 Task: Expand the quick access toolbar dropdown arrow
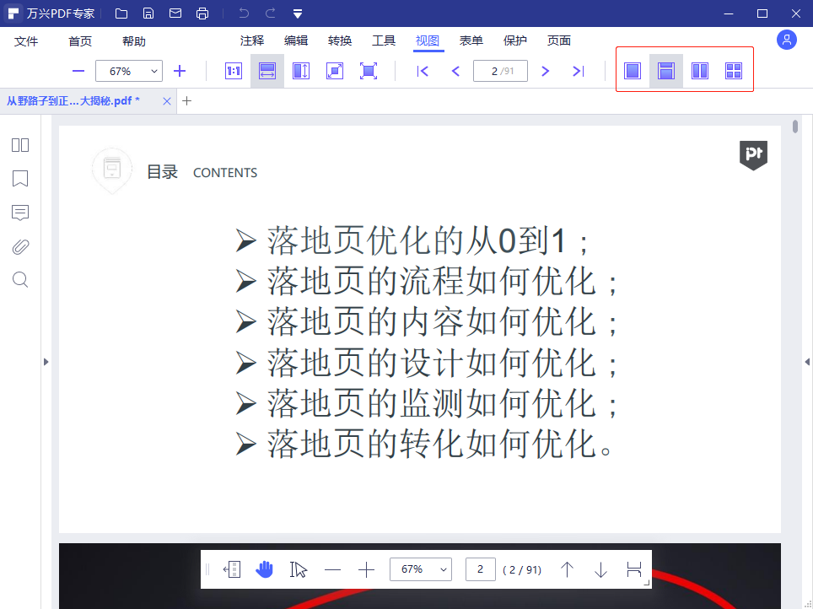point(298,13)
